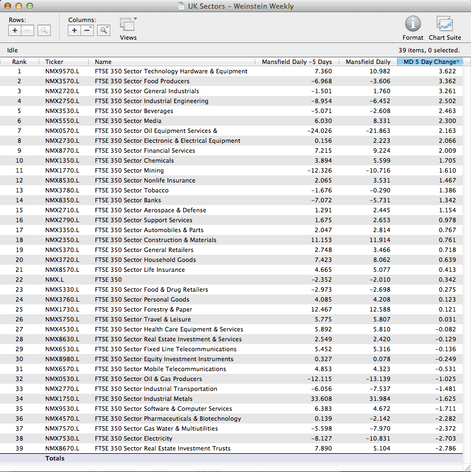This screenshot has height=472, width=471.
Task: Click the Name column header
Action: 103,62
